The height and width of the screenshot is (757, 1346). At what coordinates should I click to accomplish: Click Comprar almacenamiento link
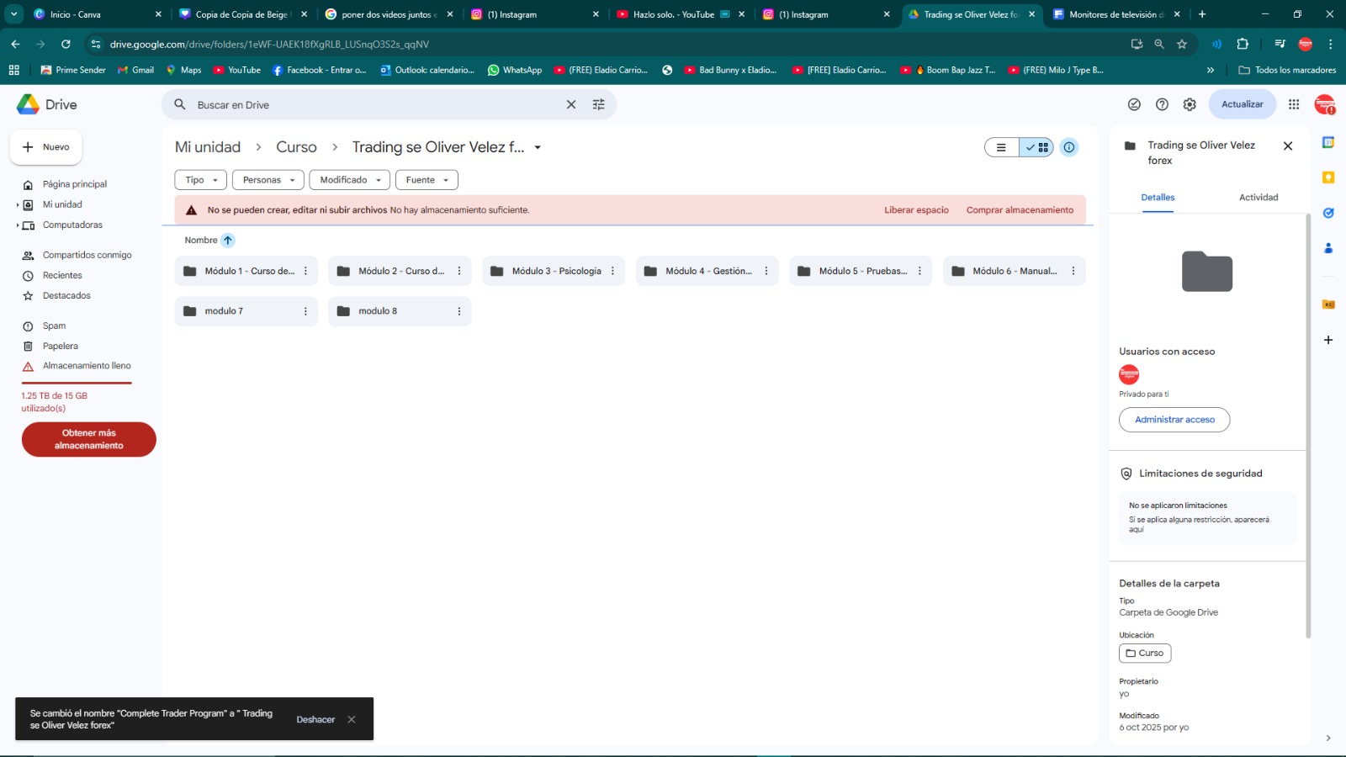coord(1020,210)
